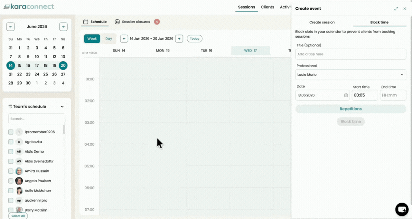Expand the Create event panel fullscreen
The image size is (412, 219).
click(x=396, y=9)
